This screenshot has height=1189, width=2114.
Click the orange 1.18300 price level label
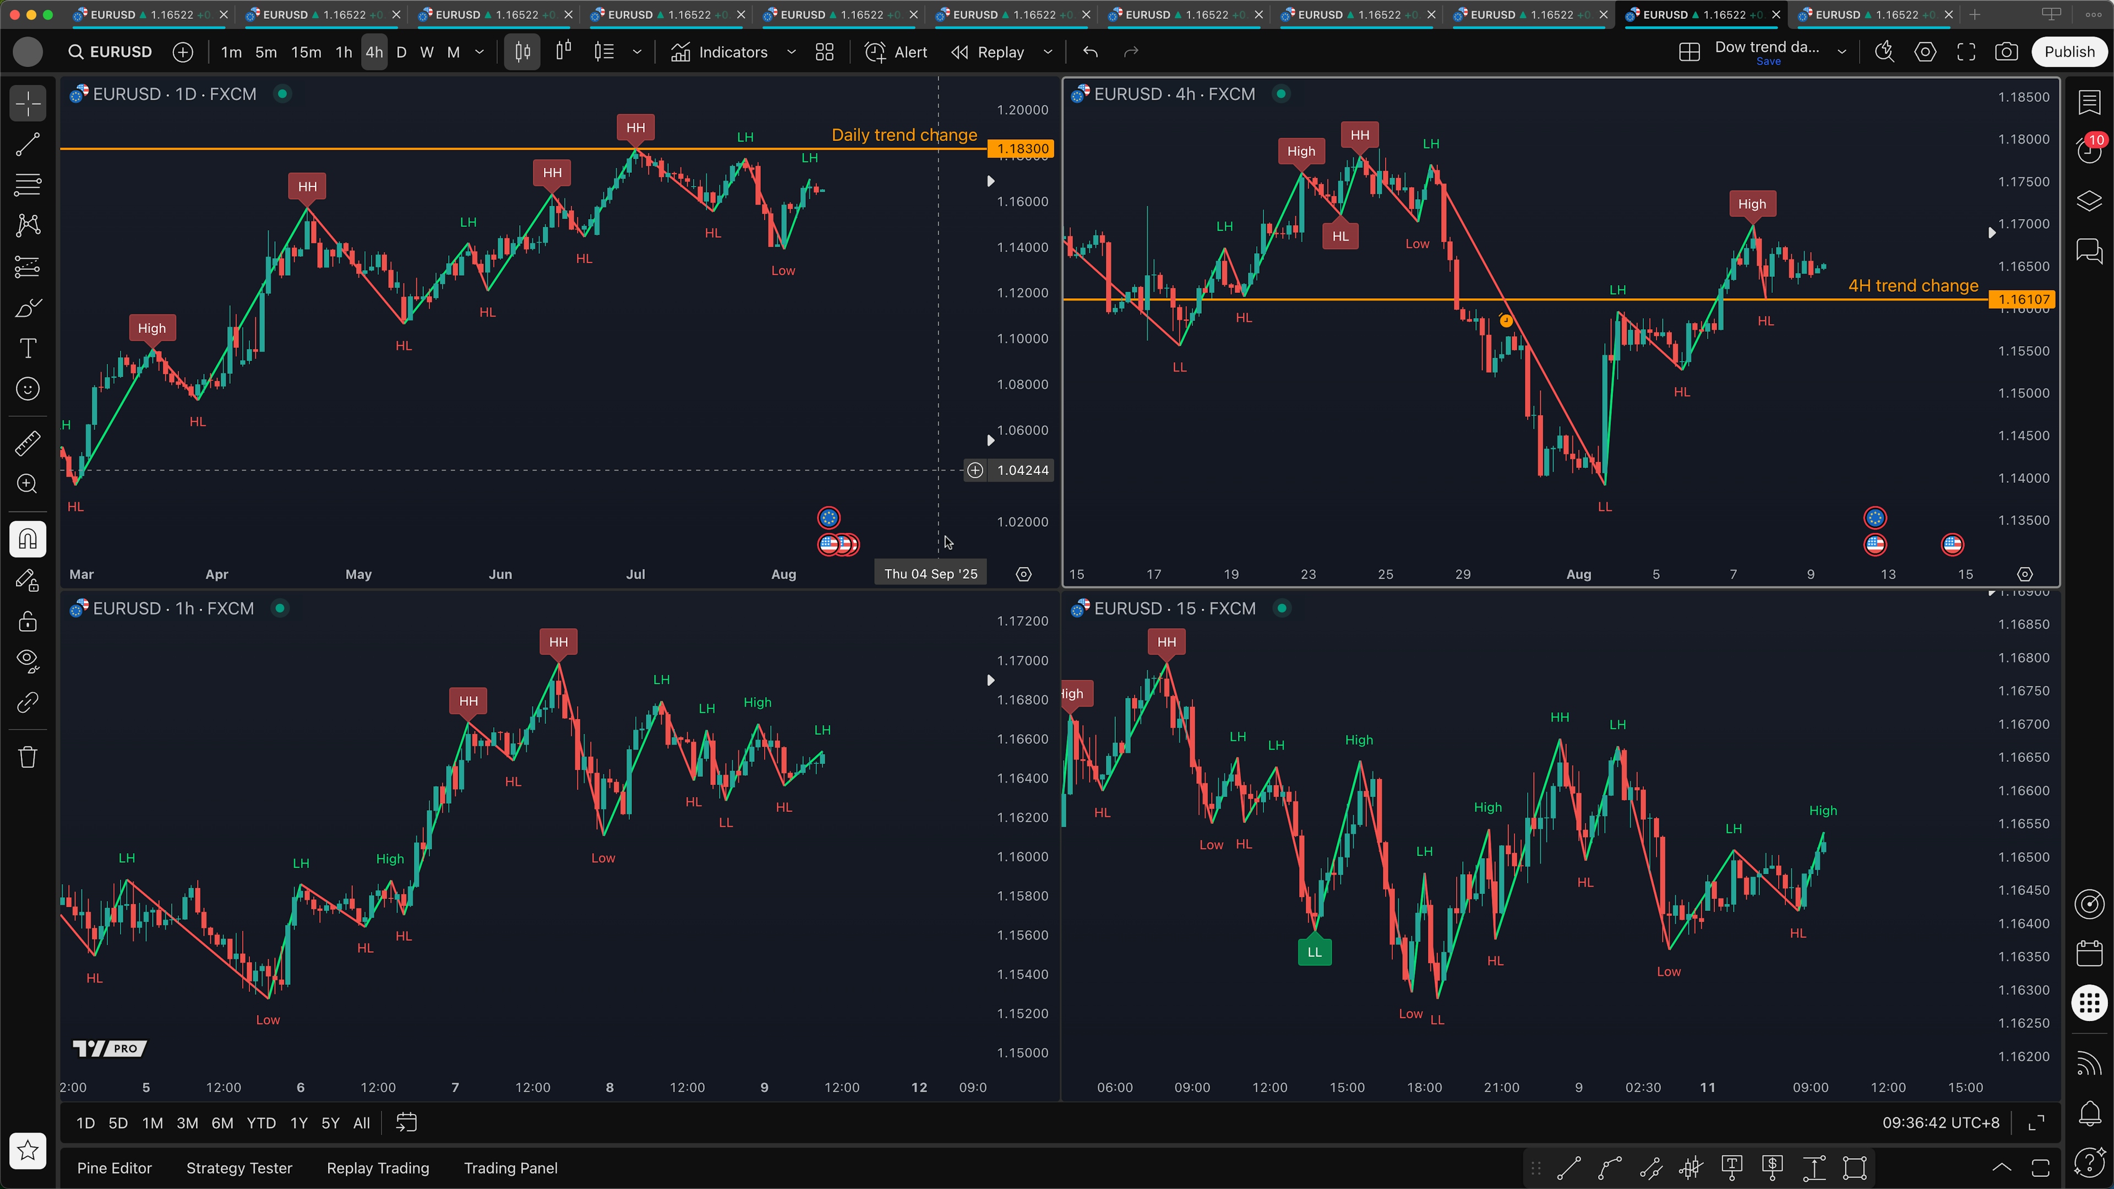(x=1022, y=149)
